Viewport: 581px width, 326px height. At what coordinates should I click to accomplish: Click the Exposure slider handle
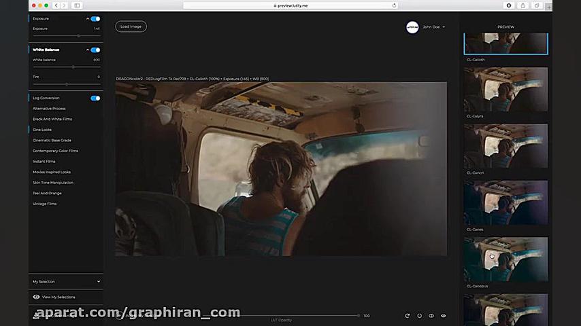pos(78,36)
